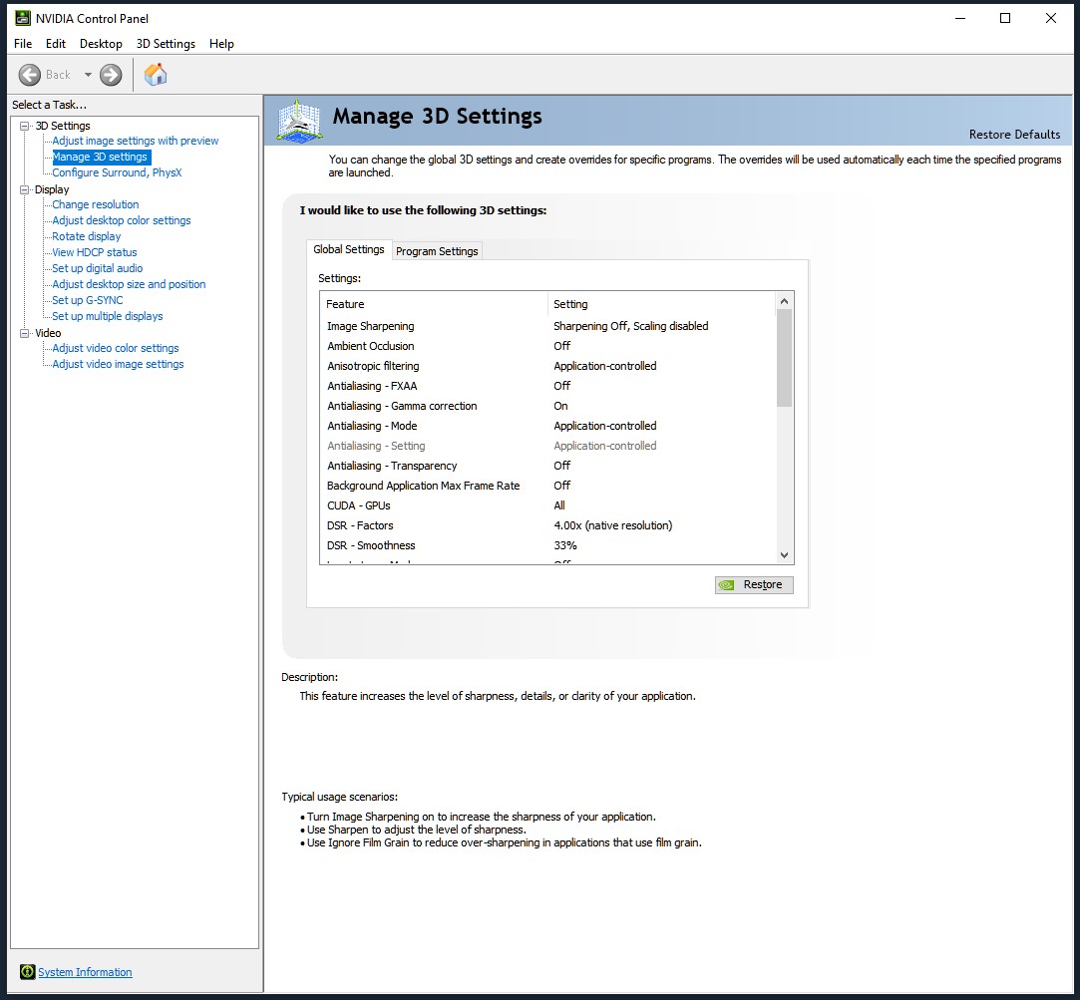1080x1000 pixels.
Task: Select Antialiasing - Gamma correction row
Action: click(x=548, y=406)
